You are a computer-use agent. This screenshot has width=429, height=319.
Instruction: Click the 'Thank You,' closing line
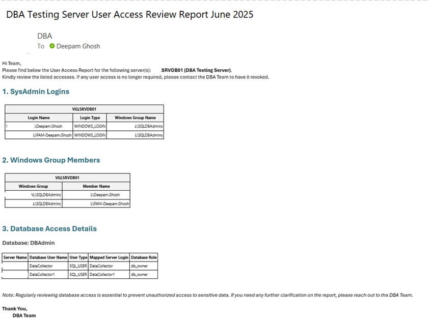[x=15, y=309]
